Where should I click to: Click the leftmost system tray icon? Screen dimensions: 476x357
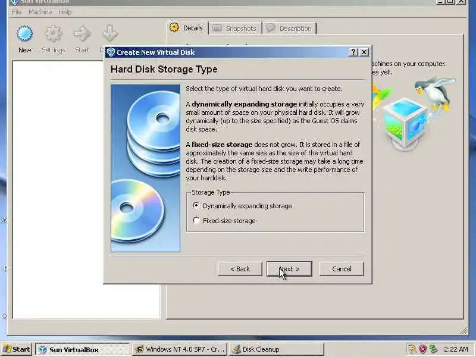click(412, 349)
